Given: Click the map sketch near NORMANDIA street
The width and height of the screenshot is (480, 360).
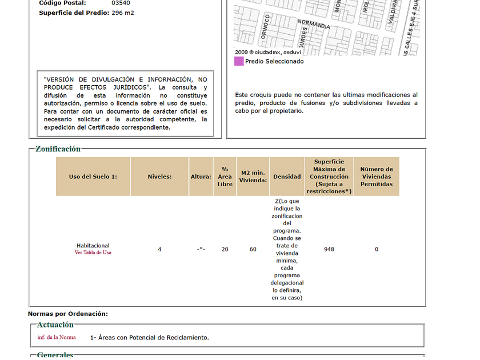Looking at the screenshot, I should click(314, 24).
